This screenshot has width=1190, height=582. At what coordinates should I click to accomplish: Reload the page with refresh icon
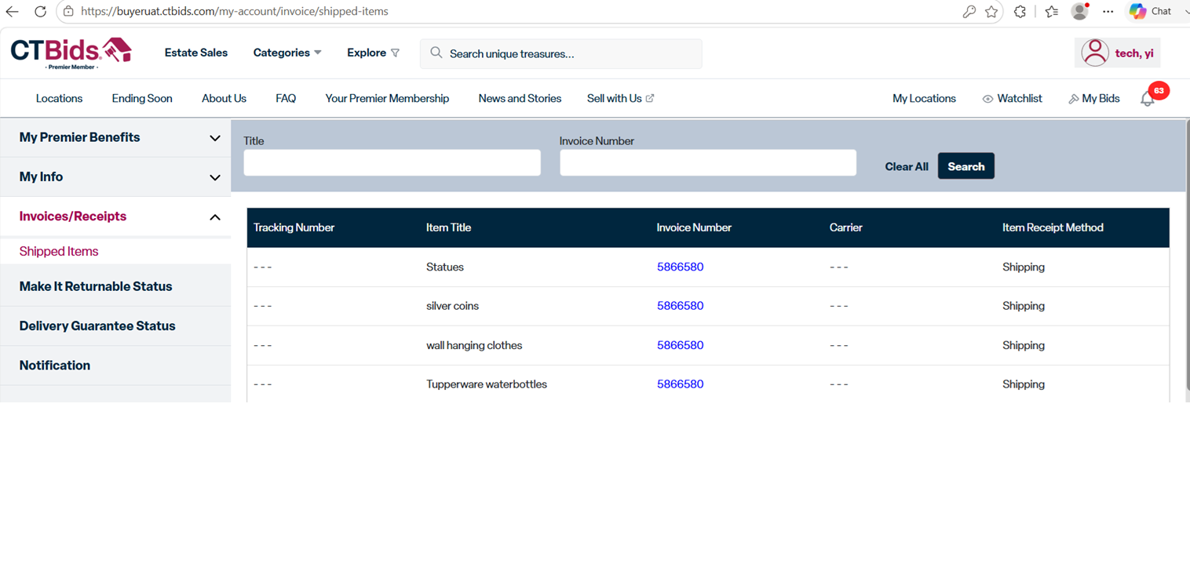click(x=40, y=12)
